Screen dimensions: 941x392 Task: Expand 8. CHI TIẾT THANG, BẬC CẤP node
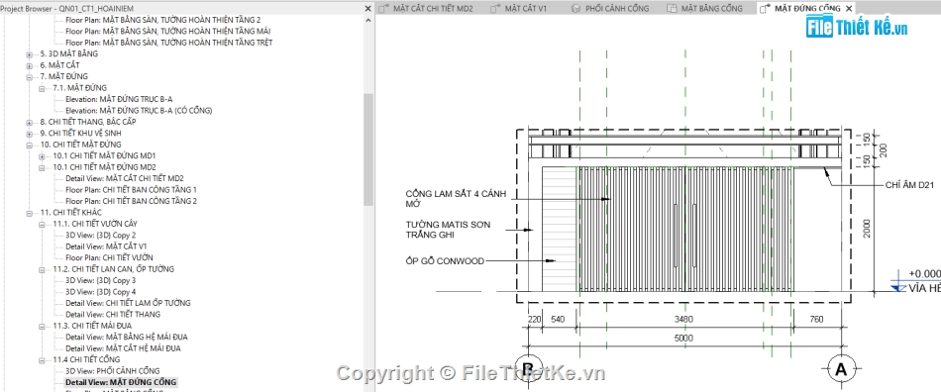[x=29, y=123]
